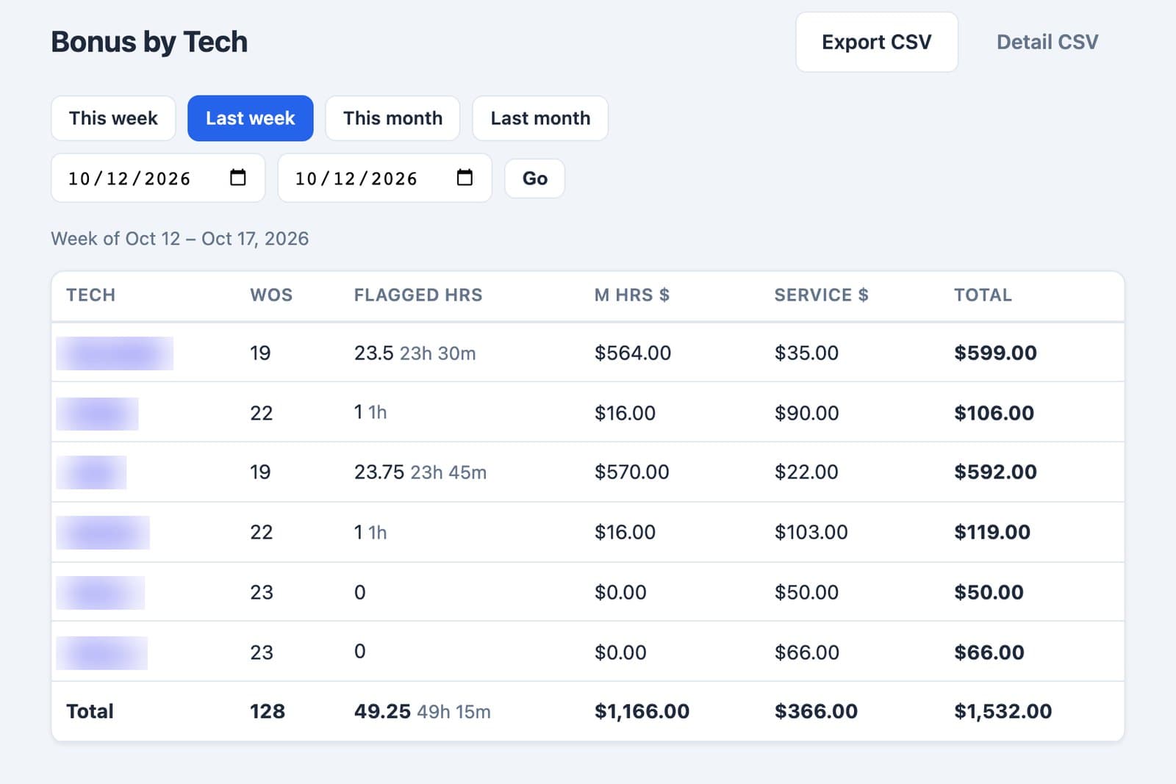Click the M HRS $ column header
This screenshot has height=784, width=1176.
pos(632,295)
